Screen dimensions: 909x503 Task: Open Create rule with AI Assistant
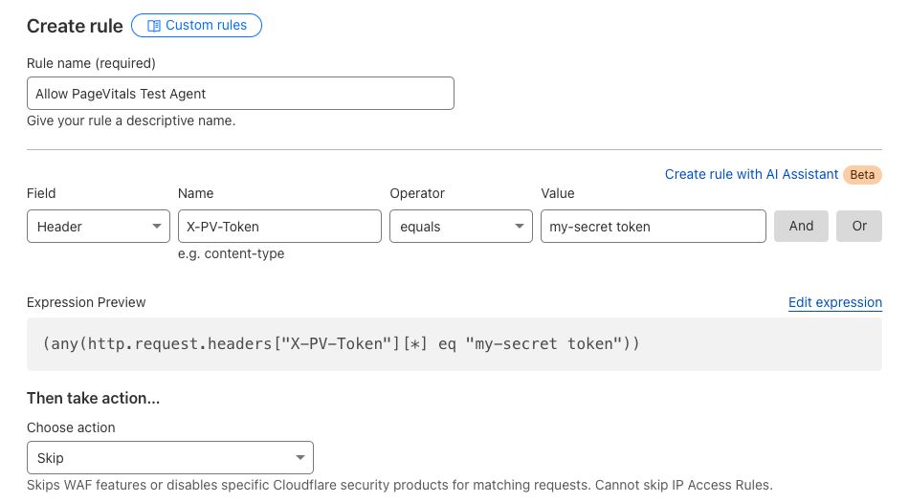751,174
